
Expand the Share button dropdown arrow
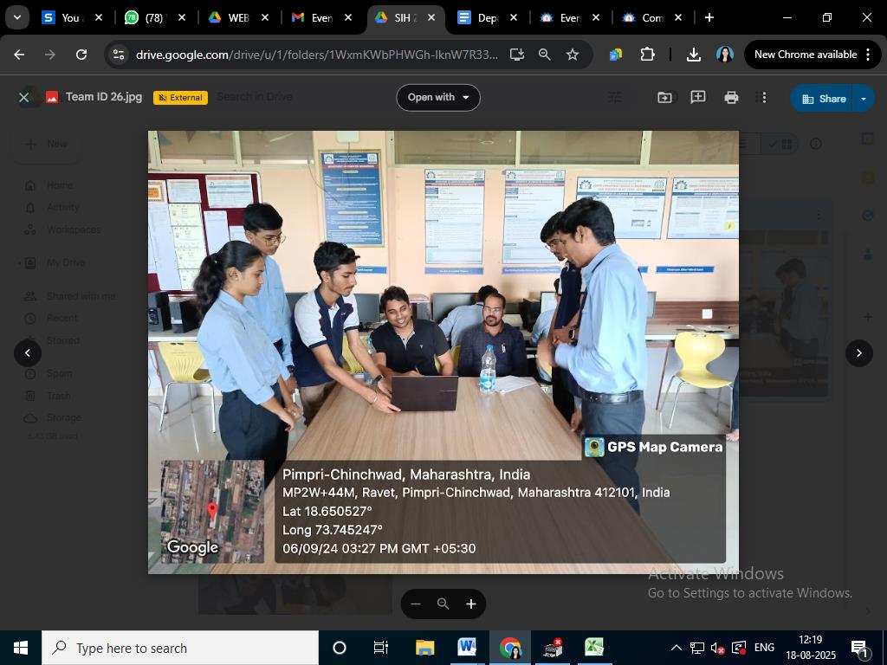point(863,98)
